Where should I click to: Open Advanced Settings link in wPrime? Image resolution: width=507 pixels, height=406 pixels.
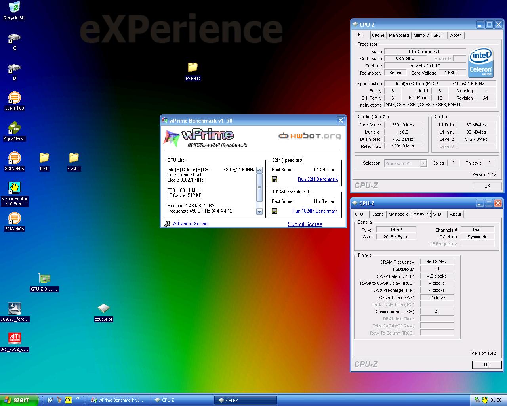coord(191,224)
